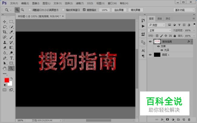Select the Pen tool
Screen dimensions: 197x123
point(5,58)
